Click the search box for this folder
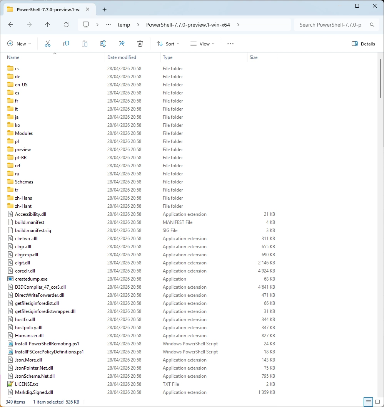Viewport: 384px width, 407px height. 331,25
